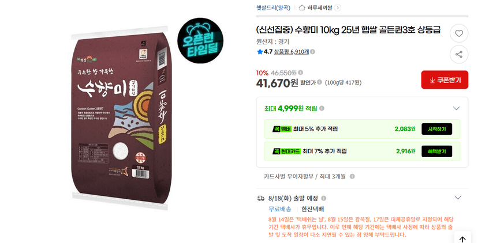Open info icon next to 상품평 6,910개
This screenshot has width=478, height=243.
pyautogui.click(x=312, y=52)
